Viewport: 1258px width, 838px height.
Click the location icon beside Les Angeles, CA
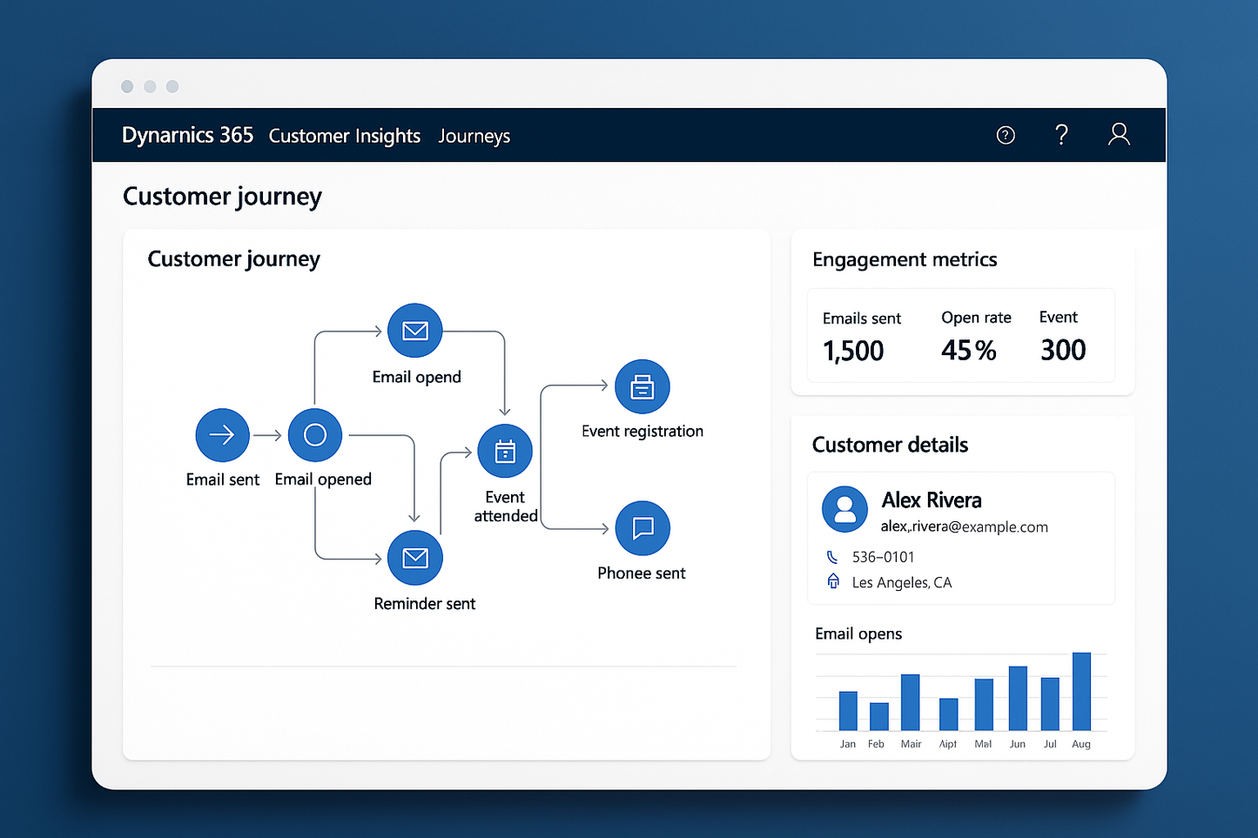(833, 581)
